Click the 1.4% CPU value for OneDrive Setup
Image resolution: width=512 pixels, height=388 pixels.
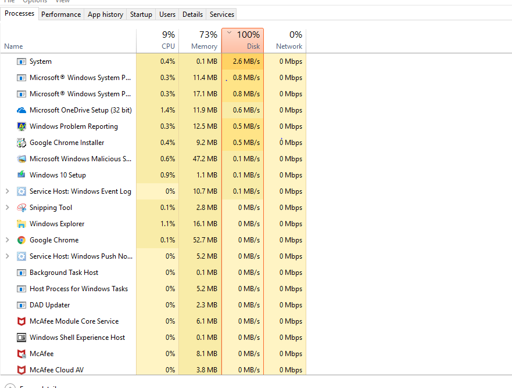click(x=167, y=110)
